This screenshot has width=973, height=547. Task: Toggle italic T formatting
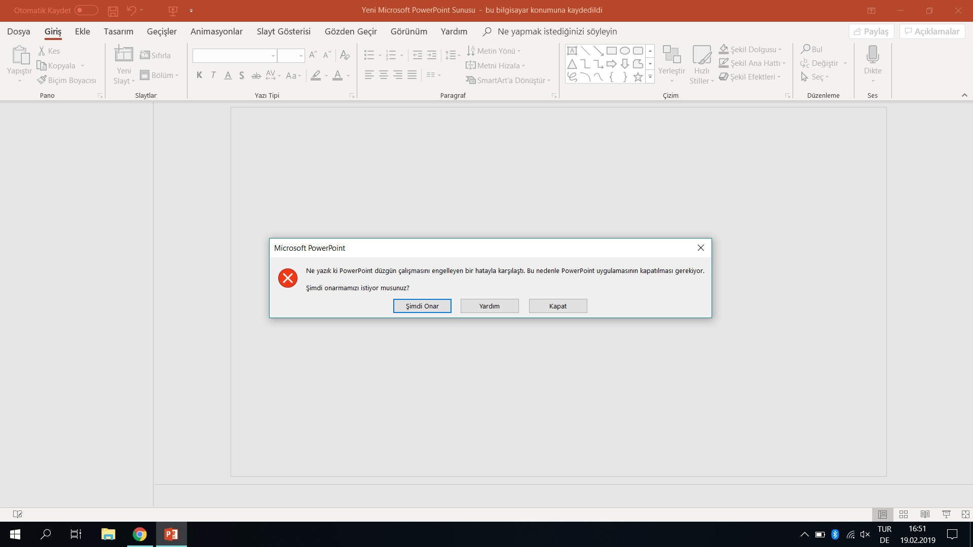213,75
